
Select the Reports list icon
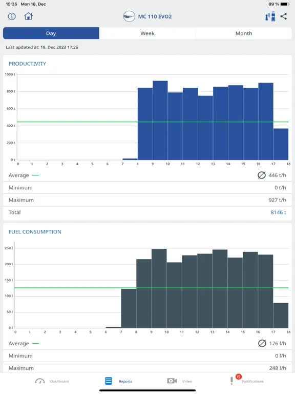click(109, 381)
